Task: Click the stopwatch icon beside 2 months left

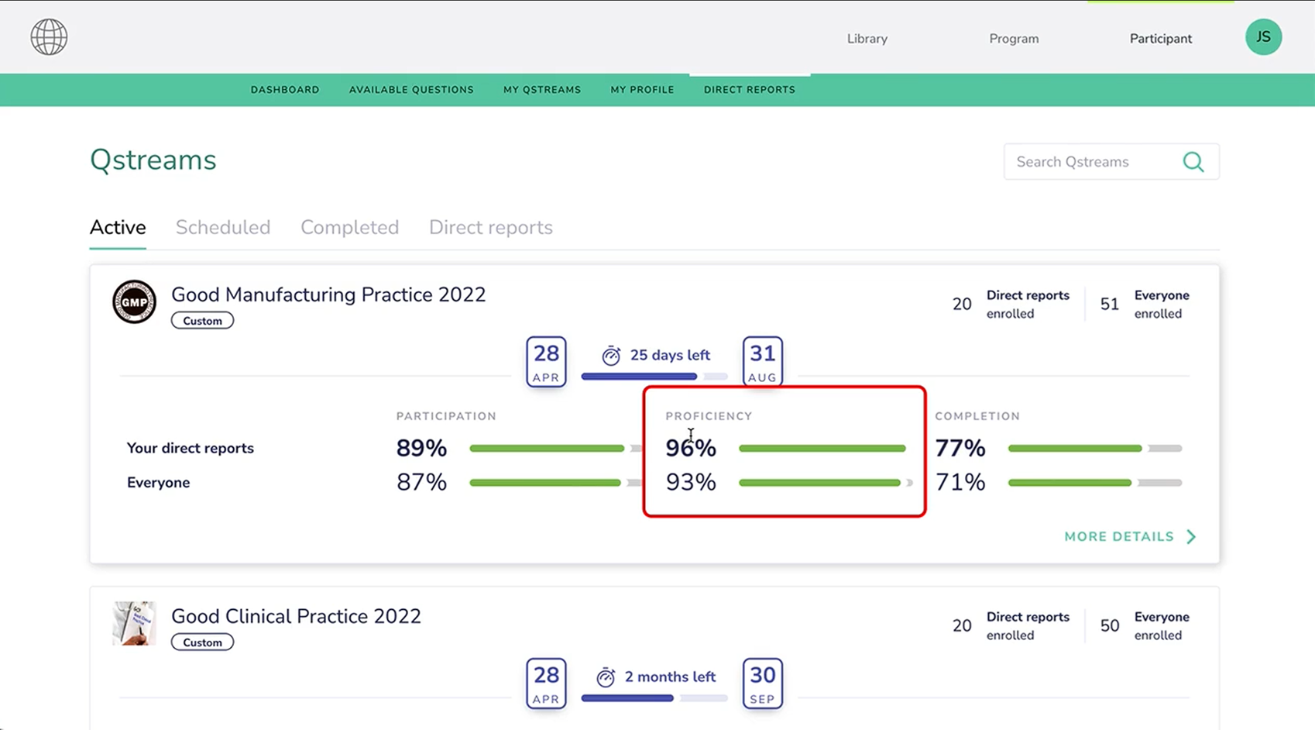Action: pos(606,677)
